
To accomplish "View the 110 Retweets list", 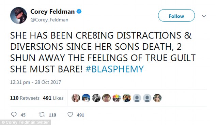I will click(25, 98).
